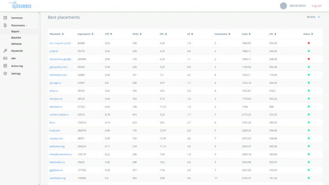Click impressions value 282976 for trud.com
This screenshot has width=329, height=185.
(x=82, y=130)
